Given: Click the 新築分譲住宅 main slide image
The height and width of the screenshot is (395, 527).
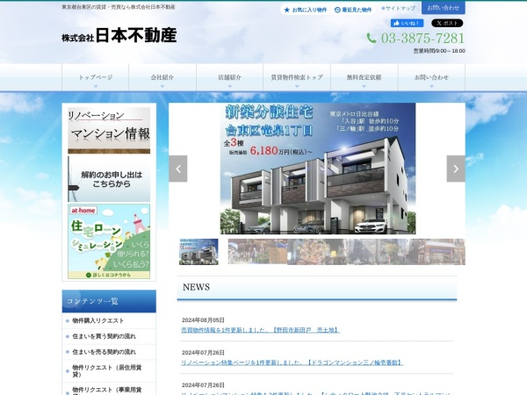Looking at the screenshot, I should (x=318, y=169).
